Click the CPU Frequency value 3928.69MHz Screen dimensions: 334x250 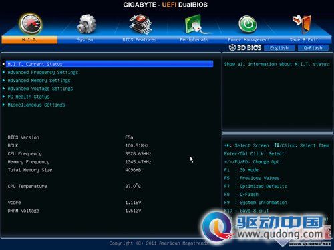pyautogui.click(x=138, y=154)
